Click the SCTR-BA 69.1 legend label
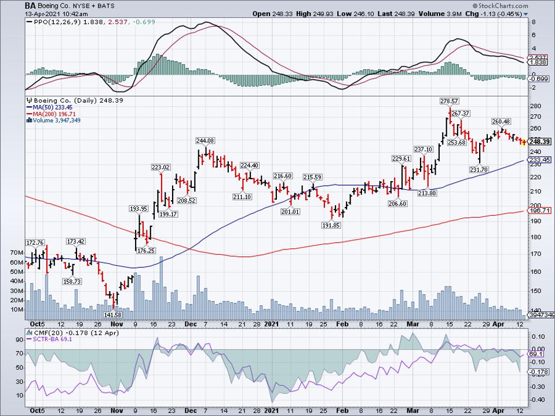 point(52,339)
